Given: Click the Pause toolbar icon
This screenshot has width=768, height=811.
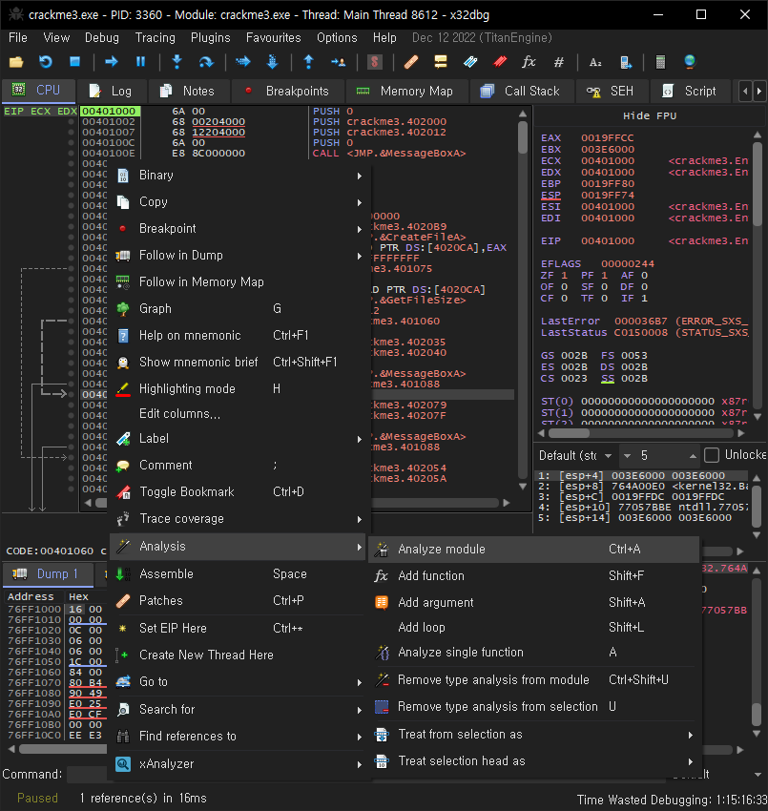Looking at the screenshot, I should pos(140,62).
